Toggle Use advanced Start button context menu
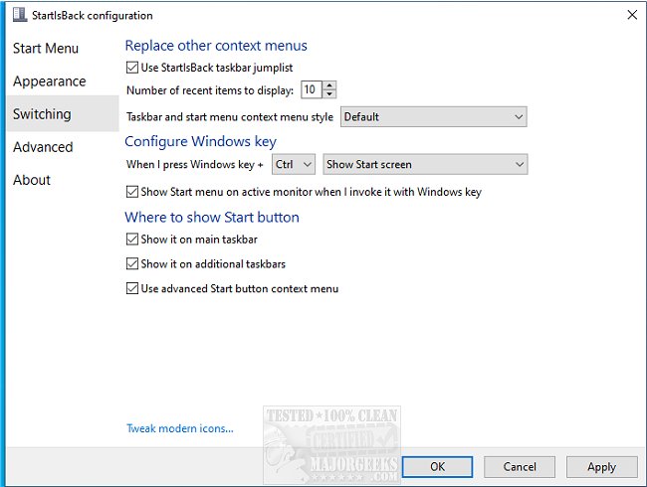 point(133,289)
